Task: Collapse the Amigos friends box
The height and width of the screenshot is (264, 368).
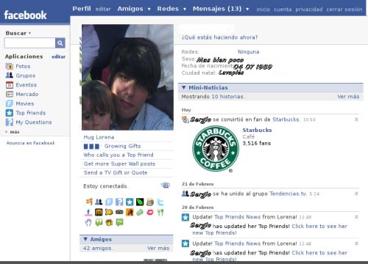Action: coord(85,239)
